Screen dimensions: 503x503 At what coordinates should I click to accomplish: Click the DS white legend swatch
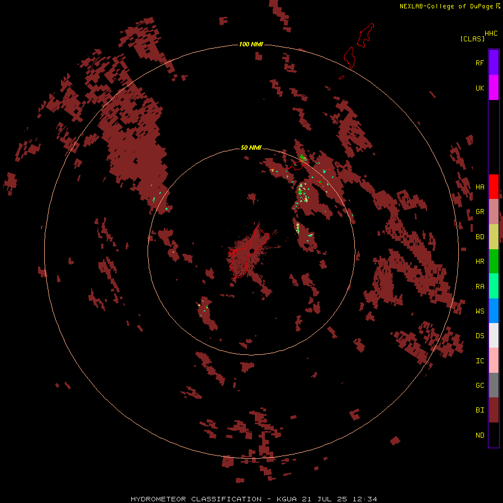click(493, 335)
